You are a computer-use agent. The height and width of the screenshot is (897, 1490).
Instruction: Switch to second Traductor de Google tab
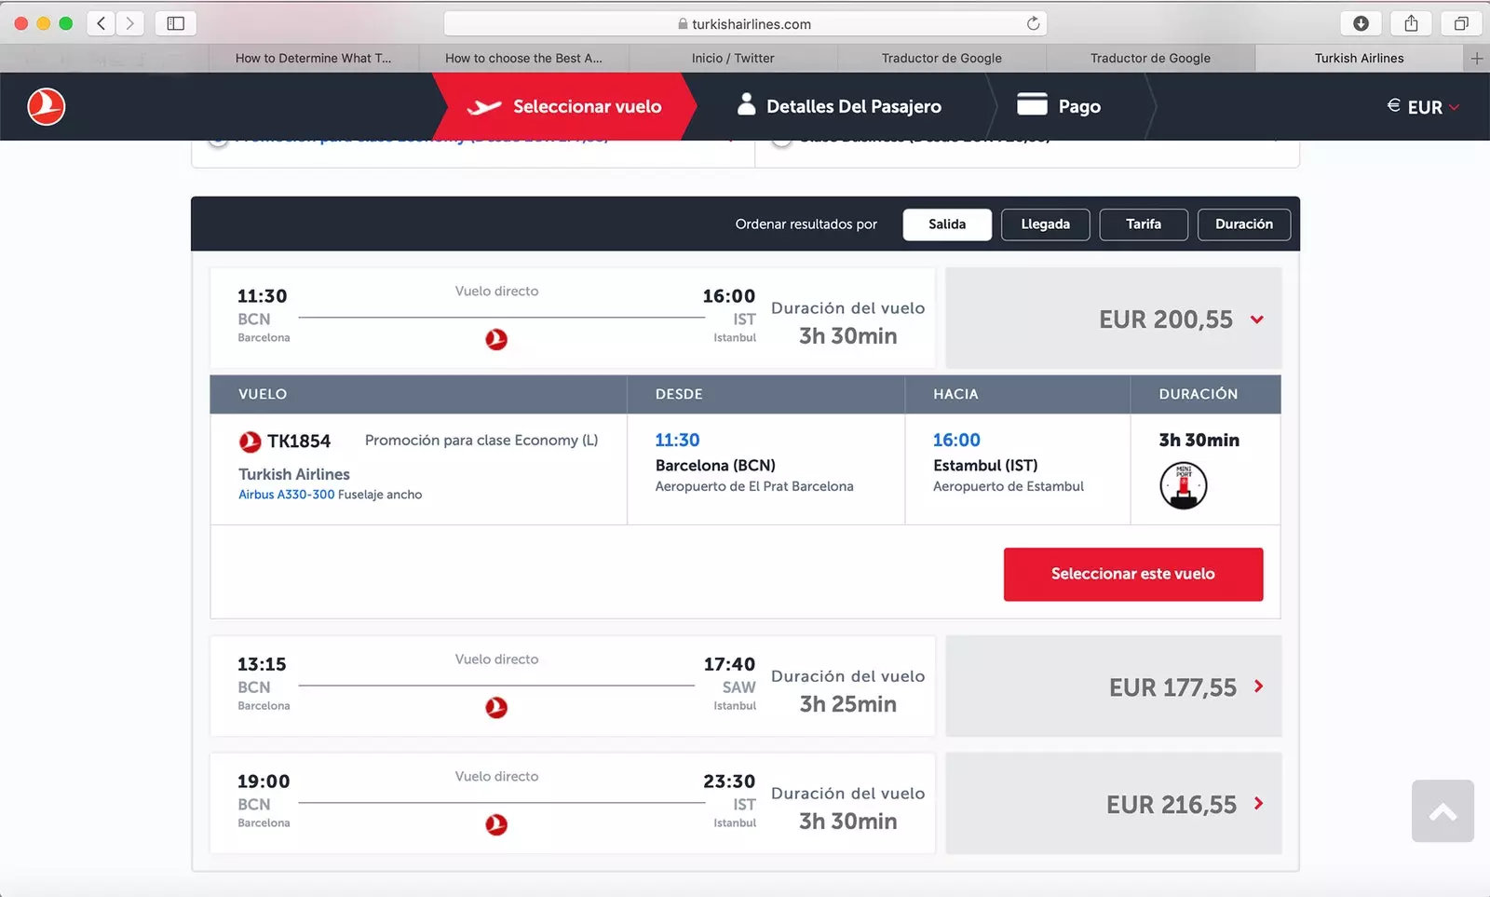(1150, 58)
